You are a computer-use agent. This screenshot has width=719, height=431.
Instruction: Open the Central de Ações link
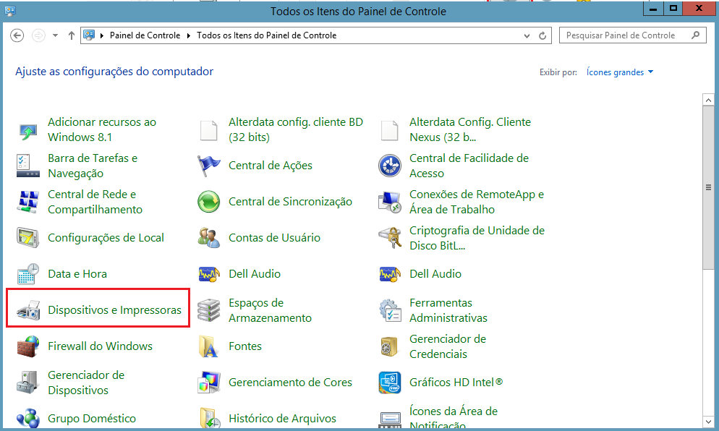click(270, 166)
